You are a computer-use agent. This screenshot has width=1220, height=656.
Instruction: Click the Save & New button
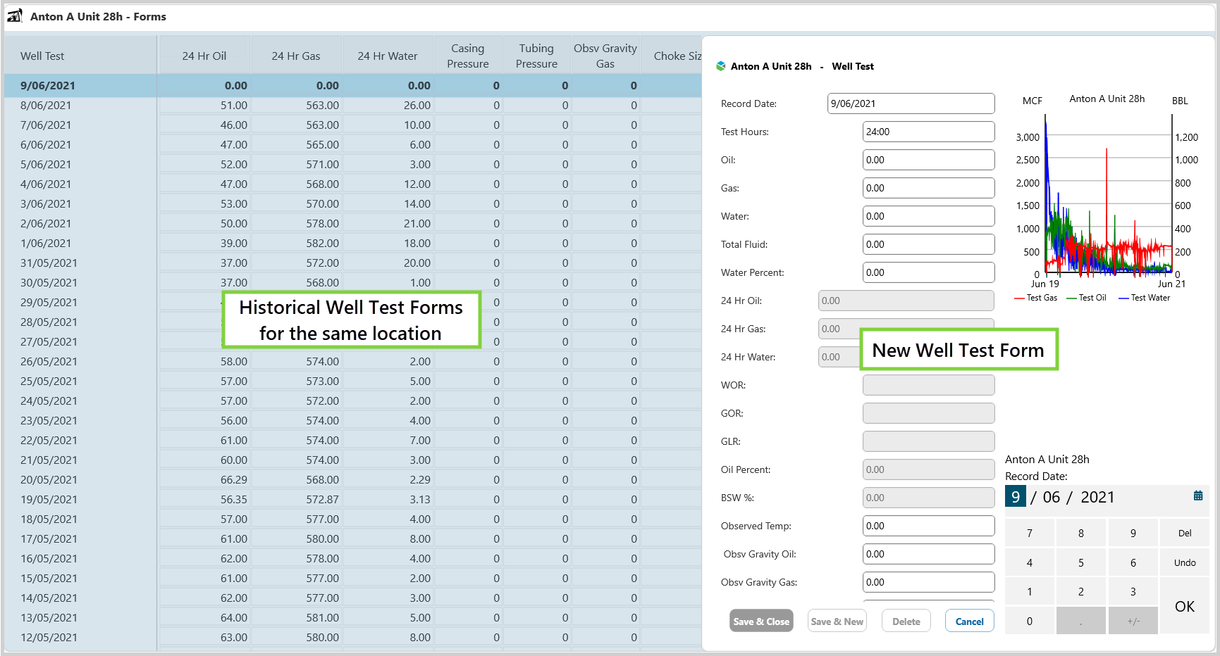[x=837, y=621]
